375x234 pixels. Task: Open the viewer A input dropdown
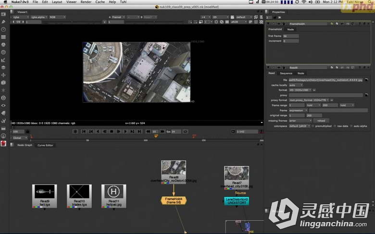click(x=118, y=17)
